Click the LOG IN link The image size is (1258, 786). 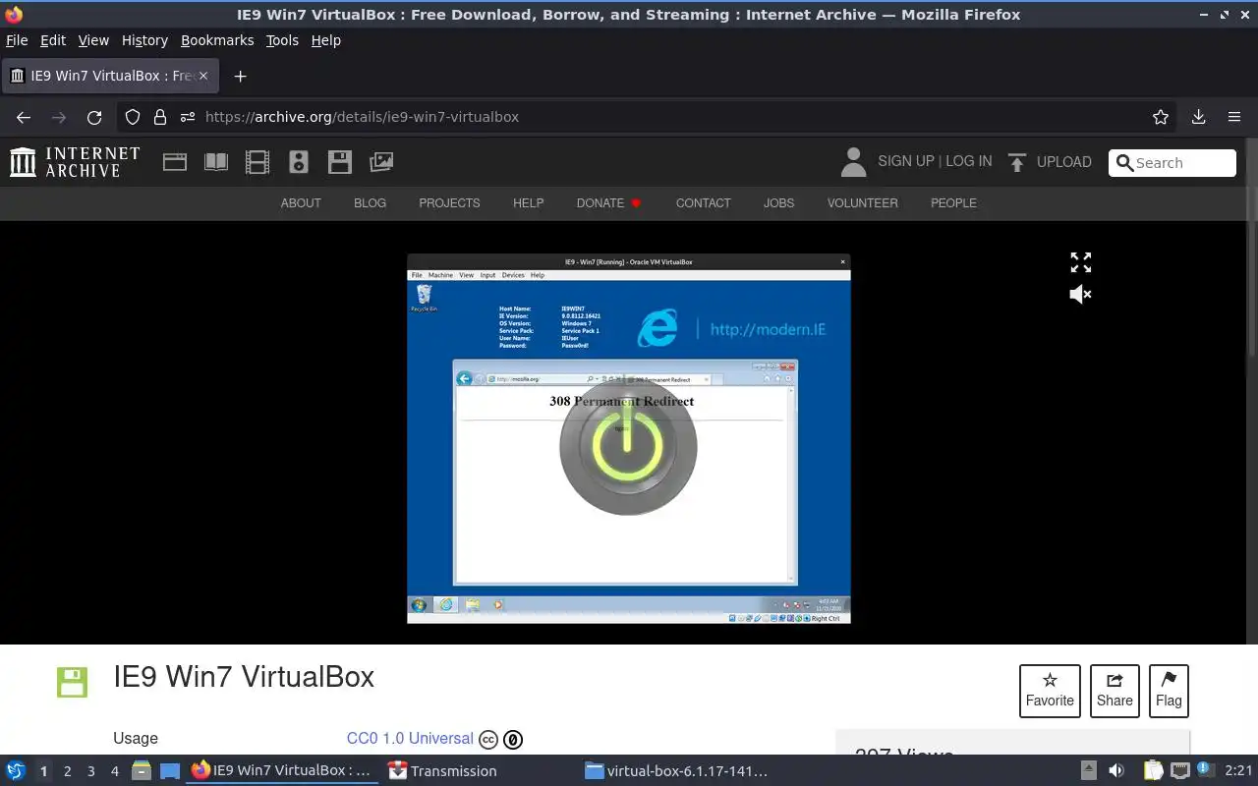tap(968, 161)
